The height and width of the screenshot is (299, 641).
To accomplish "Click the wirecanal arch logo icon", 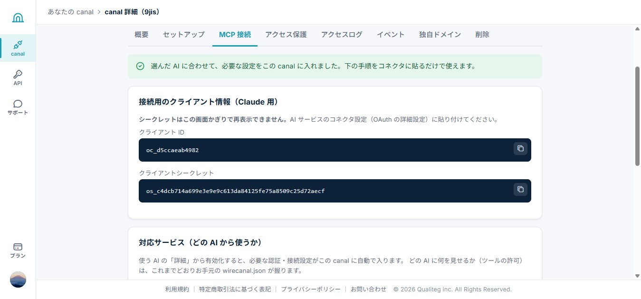I will 18,18.
